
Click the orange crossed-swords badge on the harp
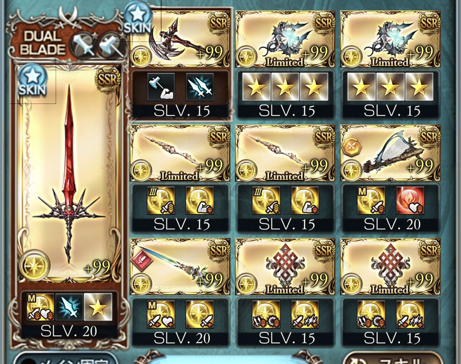click(350, 147)
